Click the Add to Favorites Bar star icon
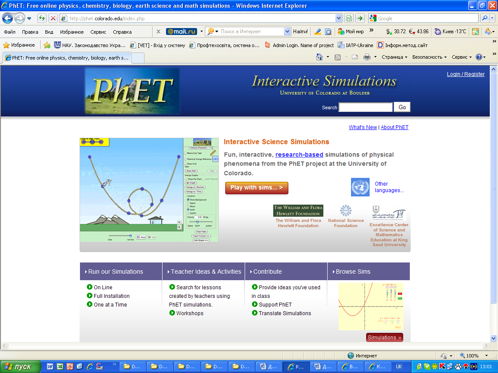This screenshot has width=498, height=373. [47, 45]
